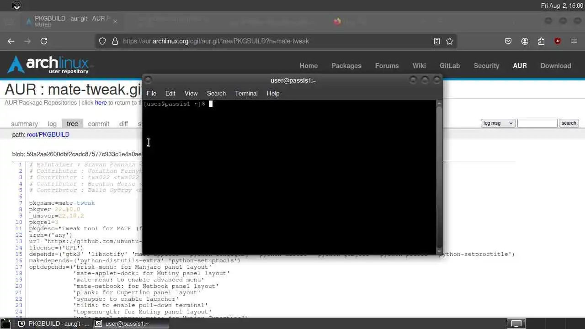The image size is (585, 329).
Task: Open the terminal Help menu
Action: click(x=273, y=93)
